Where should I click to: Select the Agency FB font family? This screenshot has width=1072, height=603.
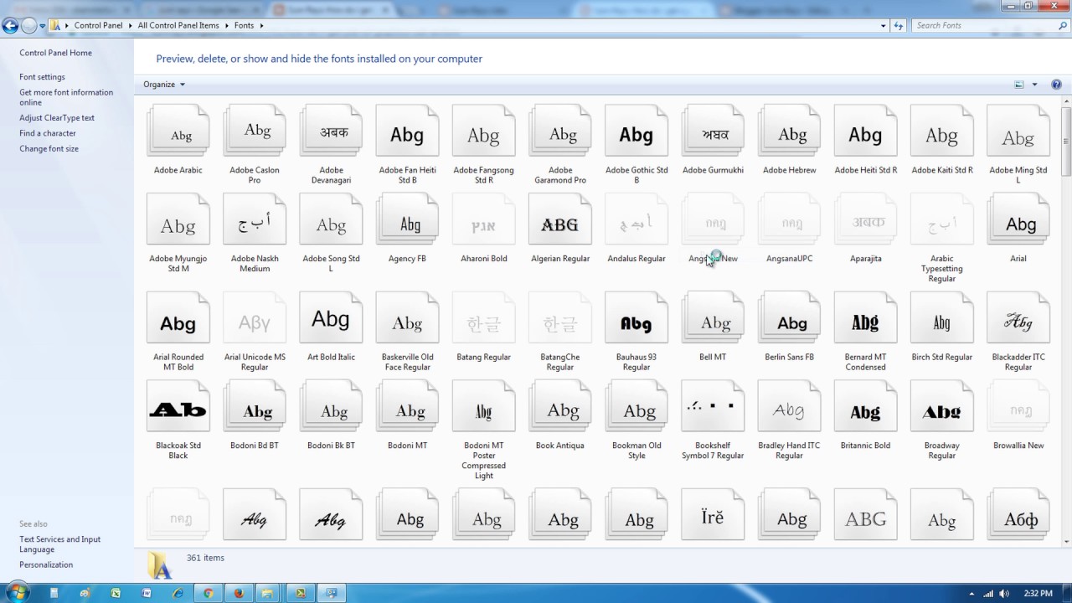(407, 220)
